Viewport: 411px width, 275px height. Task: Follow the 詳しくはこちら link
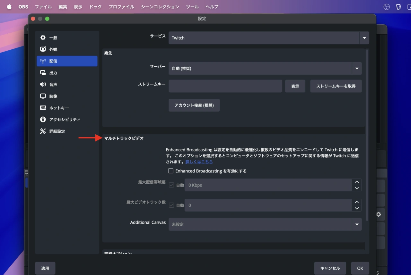pyautogui.click(x=199, y=162)
